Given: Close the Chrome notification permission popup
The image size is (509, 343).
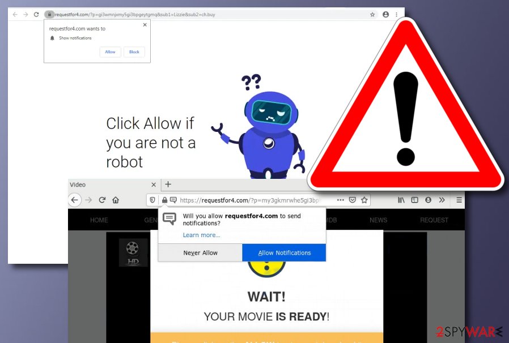Looking at the screenshot, I should 145,25.
